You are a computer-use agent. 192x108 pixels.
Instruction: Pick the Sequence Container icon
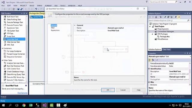[x=5, y=57]
